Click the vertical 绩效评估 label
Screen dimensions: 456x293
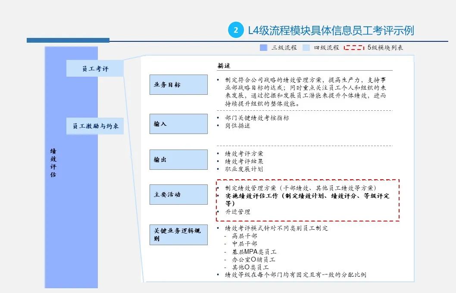[x=53, y=163]
